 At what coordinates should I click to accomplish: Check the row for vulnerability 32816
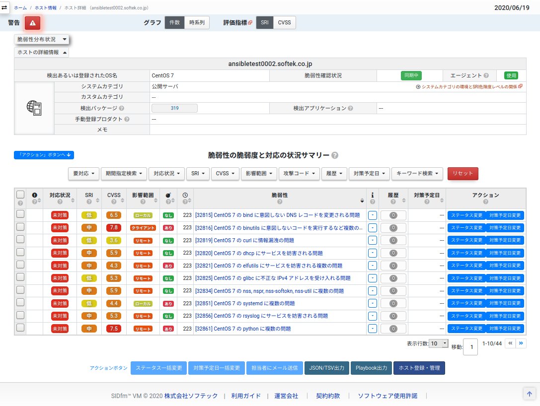[x=20, y=227]
